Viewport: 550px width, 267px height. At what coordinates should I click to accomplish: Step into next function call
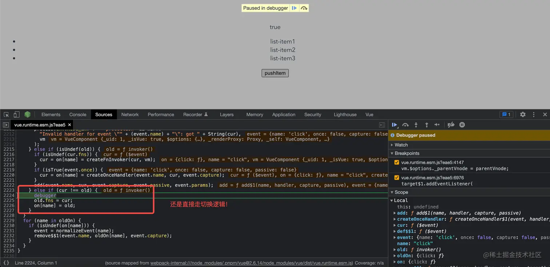416,125
